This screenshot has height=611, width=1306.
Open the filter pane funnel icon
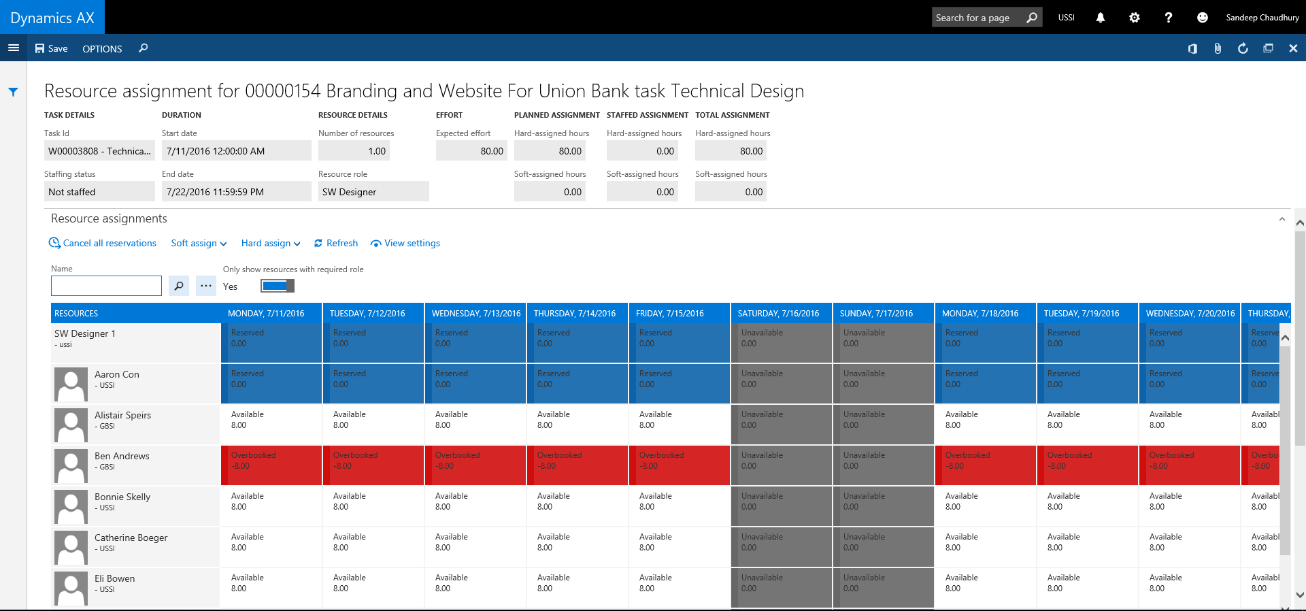click(13, 92)
